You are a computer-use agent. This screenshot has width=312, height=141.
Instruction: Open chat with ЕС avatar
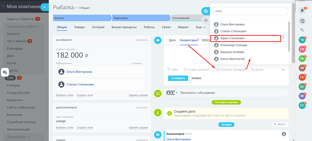tap(302, 105)
